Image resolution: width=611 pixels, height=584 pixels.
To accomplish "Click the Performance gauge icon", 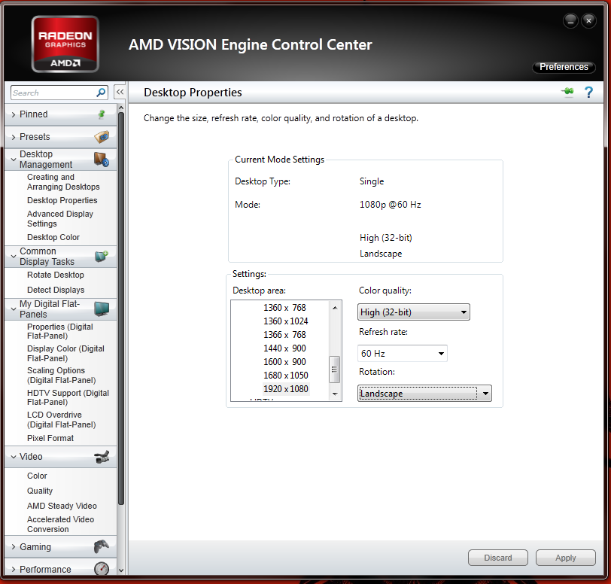I will coord(102,569).
